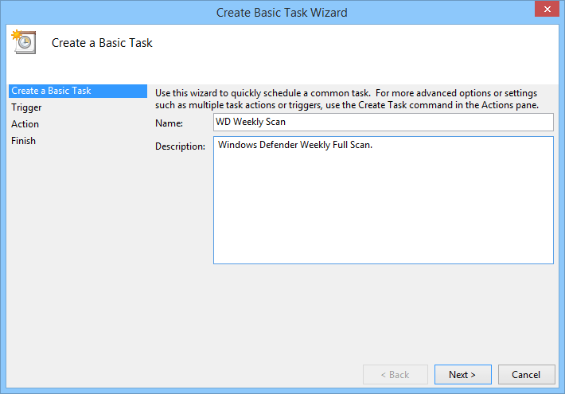Open the Action step in sidebar
The height and width of the screenshot is (394, 565).
pyautogui.click(x=25, y=124)
